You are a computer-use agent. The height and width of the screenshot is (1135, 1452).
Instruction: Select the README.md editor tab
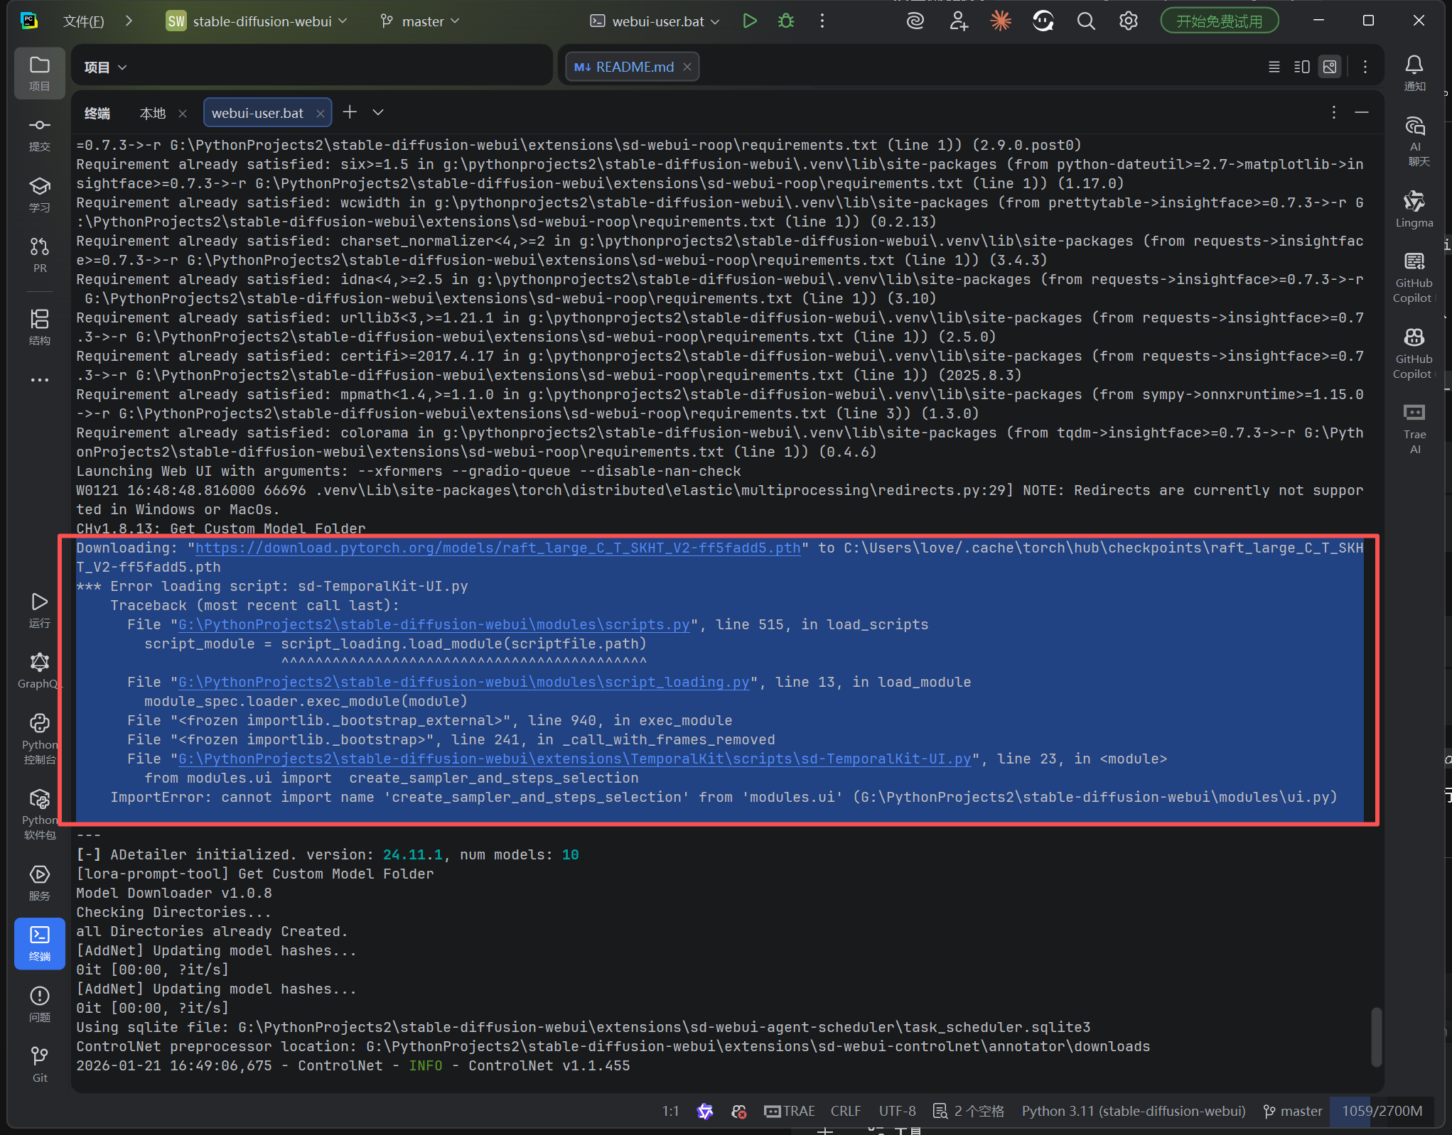(x=633, y=67)
